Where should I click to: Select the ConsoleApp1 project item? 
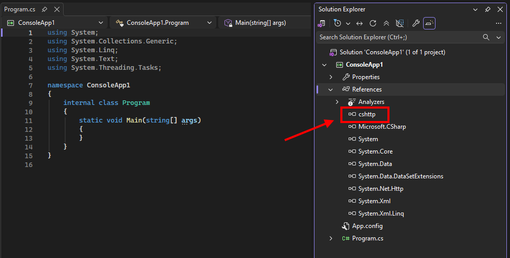tap(364, 65)
